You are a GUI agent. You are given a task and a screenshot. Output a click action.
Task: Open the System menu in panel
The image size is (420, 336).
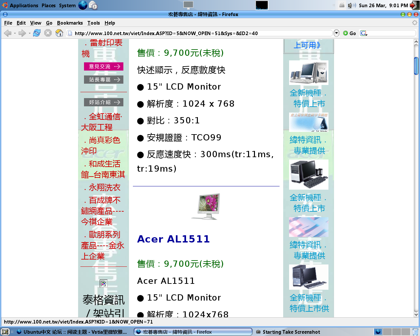click(x=67, y=5)
